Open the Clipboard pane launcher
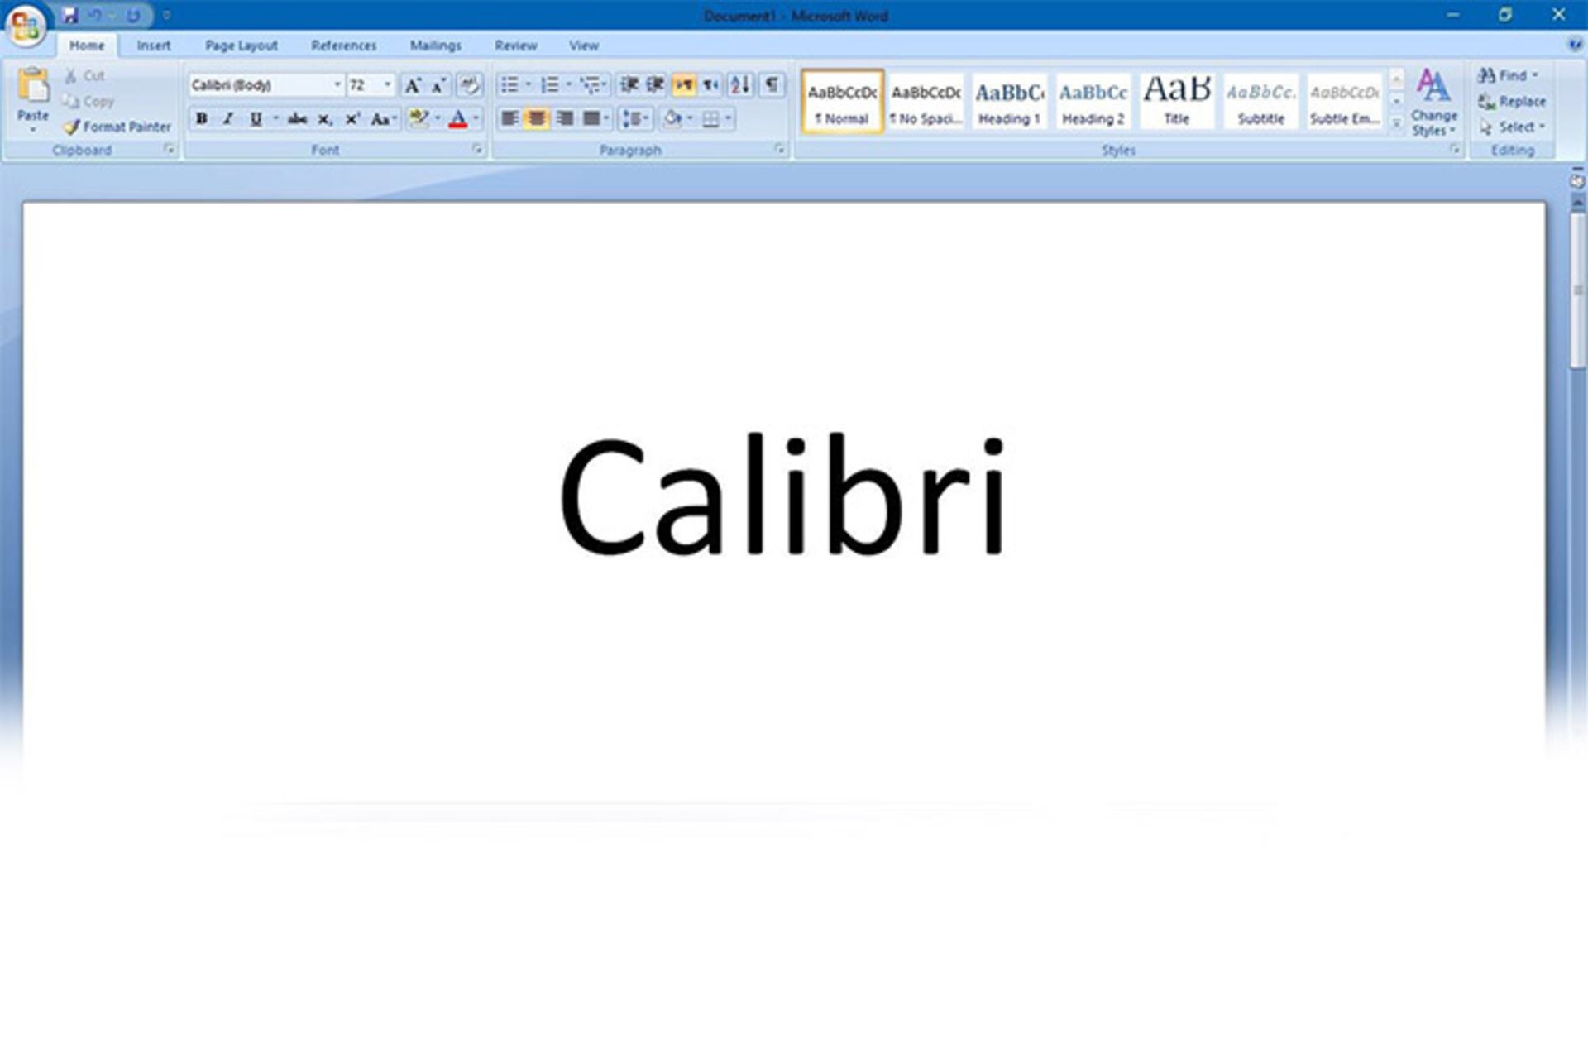 coord(169,150)
